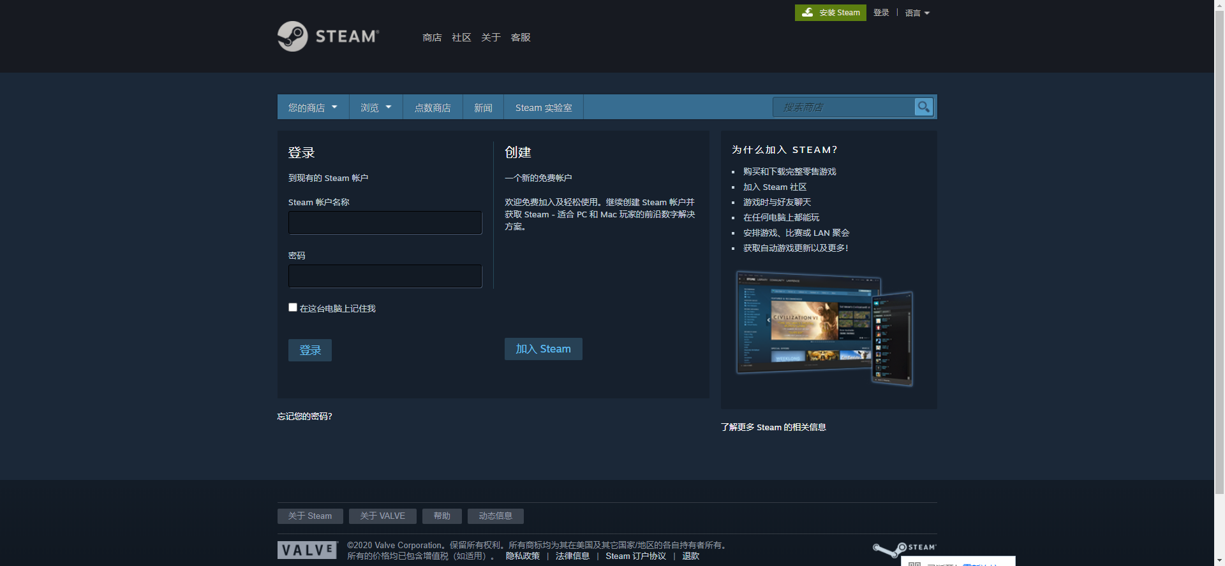The height and width of the screenshot is (566, 1225).
Task: Focus the Steam 帐户名称 input field
Action: pyautogui.click(x=385, y=222)
